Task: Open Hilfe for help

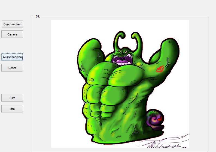Action: (12, 98)
